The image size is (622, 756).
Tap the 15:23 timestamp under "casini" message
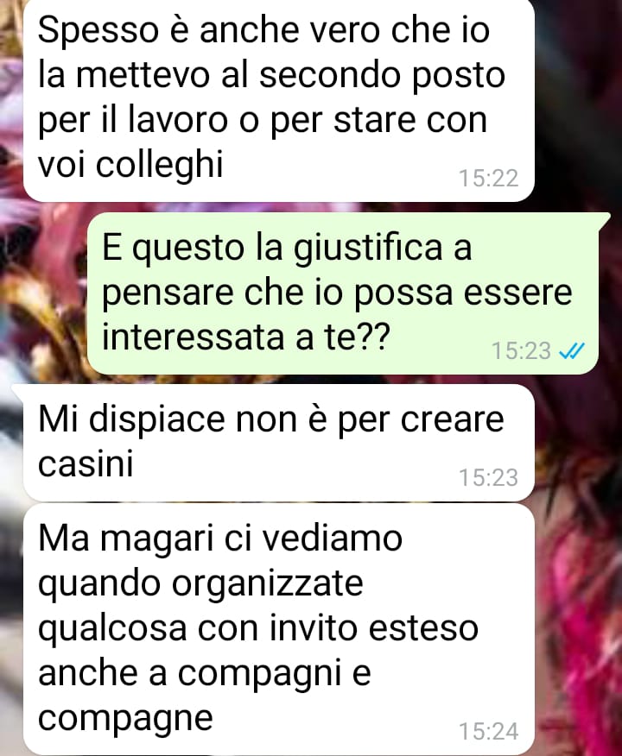pos(488,477)
